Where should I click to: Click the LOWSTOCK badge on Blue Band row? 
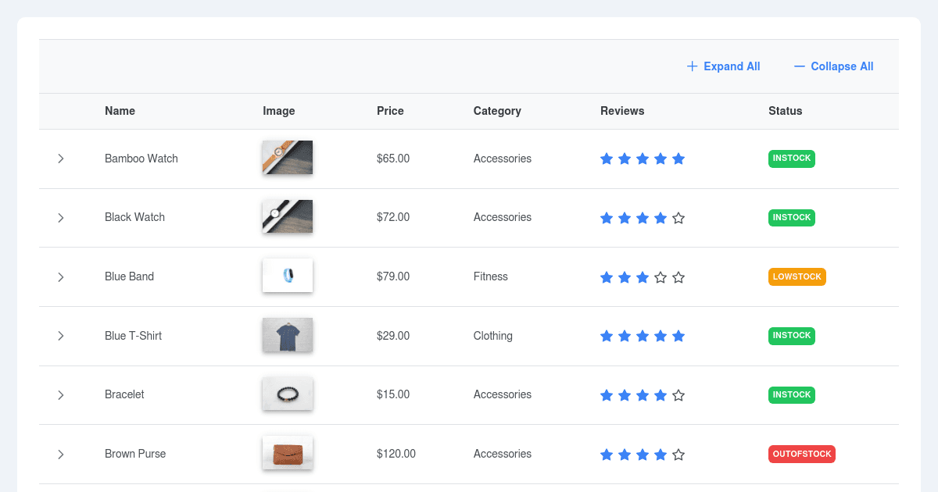click(x=797, y=276)
